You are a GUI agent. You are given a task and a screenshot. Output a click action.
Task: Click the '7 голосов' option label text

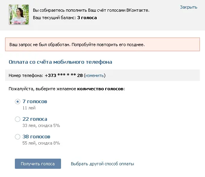tap(35, 102)
